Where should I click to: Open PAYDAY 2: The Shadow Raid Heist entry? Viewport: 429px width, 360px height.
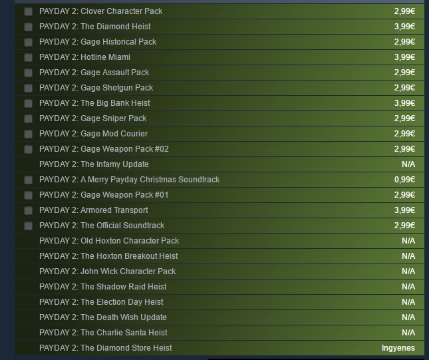pos(103,287)
